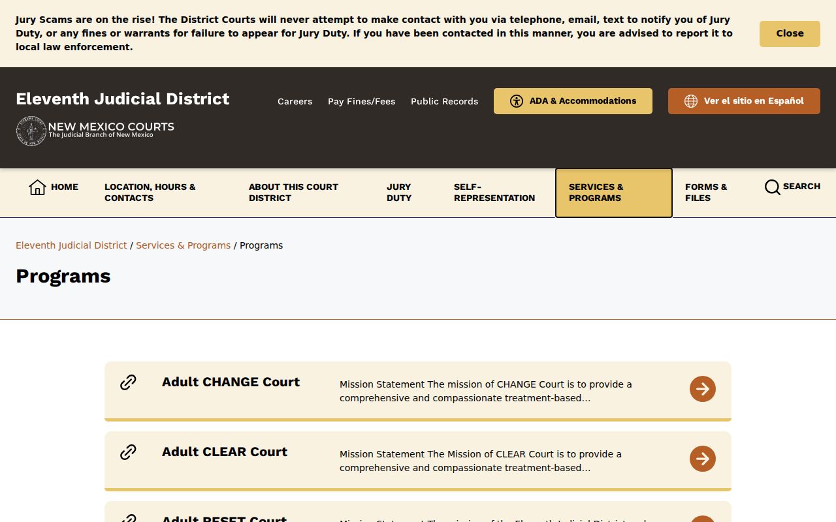Viewport: 836px width, 522px height.
Task: Click the search magnifier icon
Action: (772, 187)
